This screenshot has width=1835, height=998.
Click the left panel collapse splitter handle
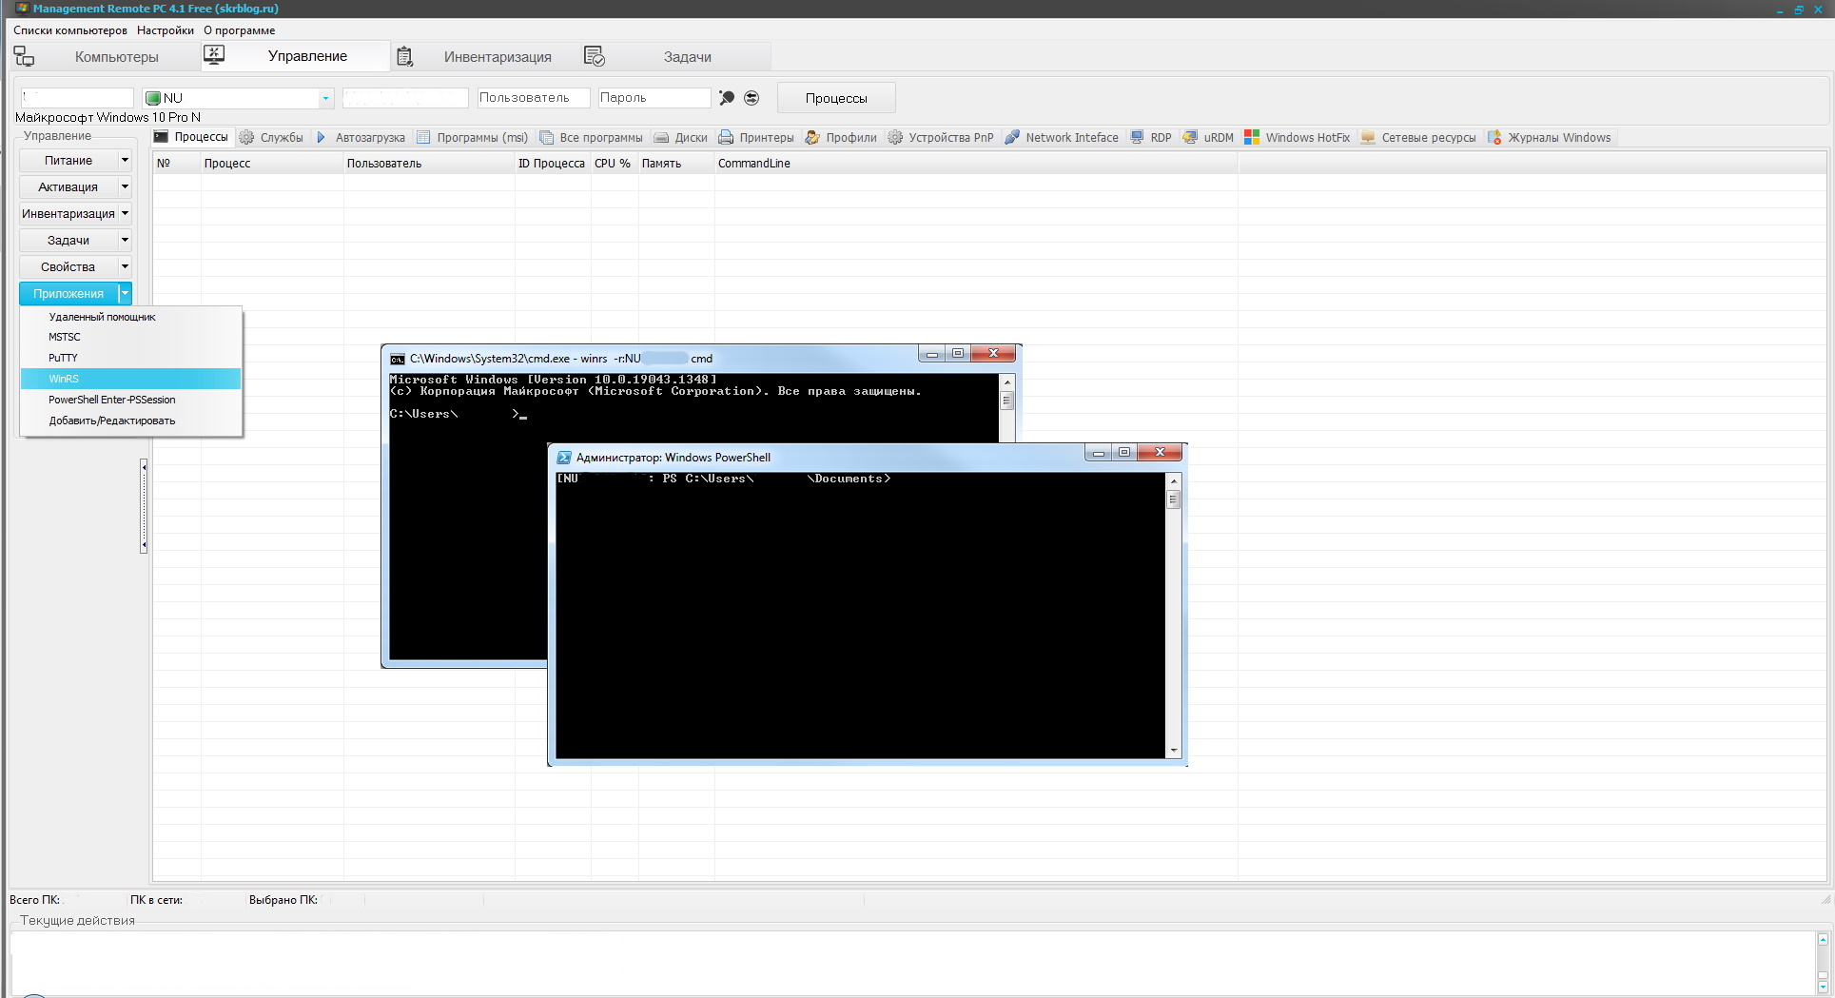144,506
